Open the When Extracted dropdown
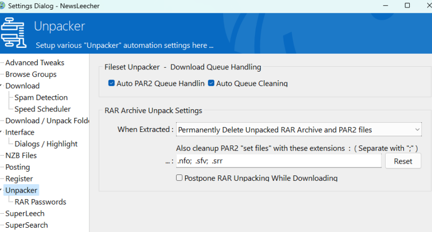 [299, 130]
